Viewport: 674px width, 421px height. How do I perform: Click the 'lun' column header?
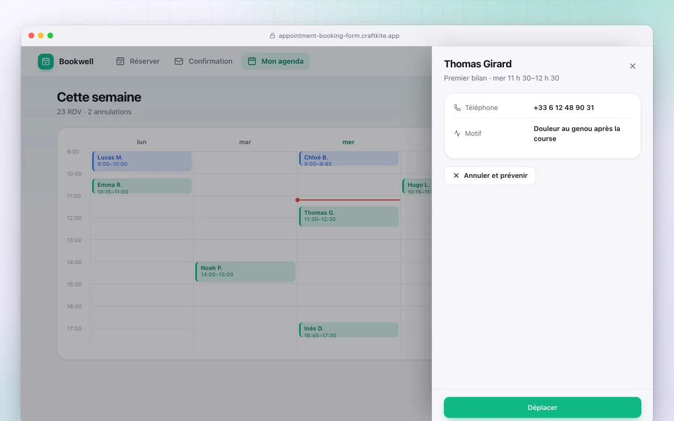click(x=142, y=142)
